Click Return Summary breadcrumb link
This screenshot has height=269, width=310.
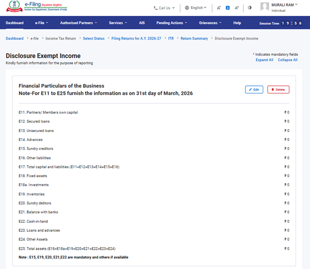click(194, 39)
